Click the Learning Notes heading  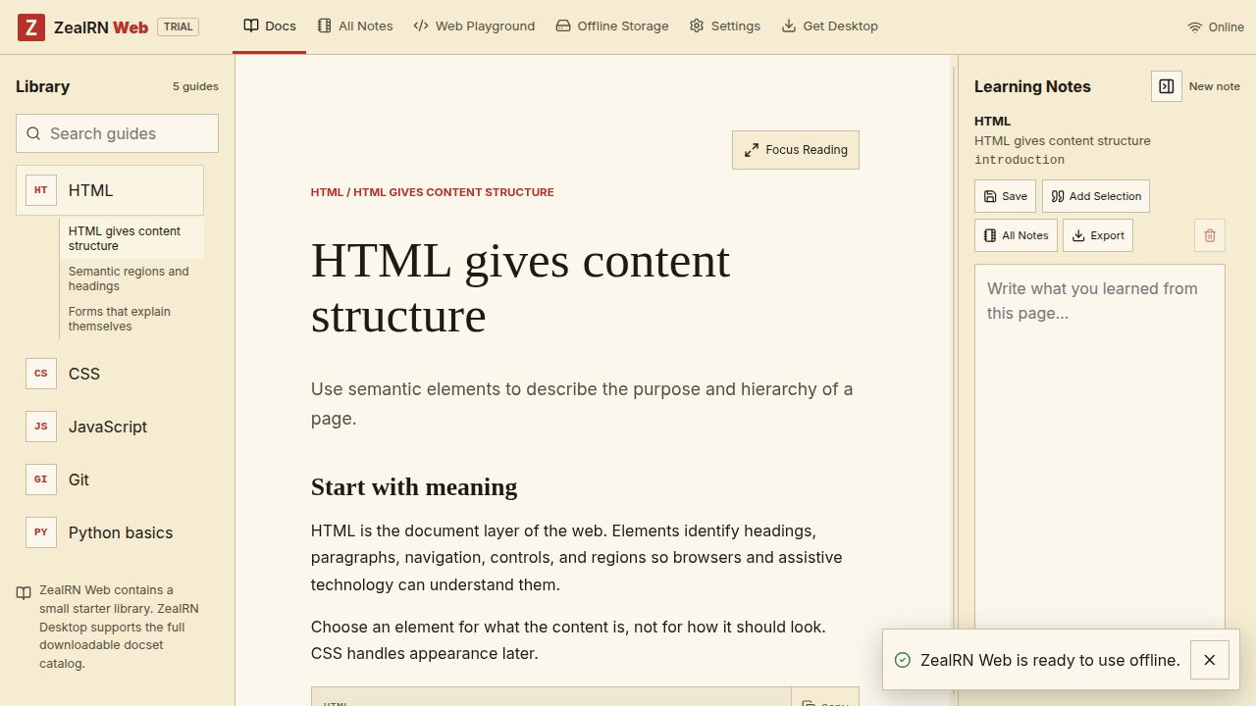pos(1032,86)
